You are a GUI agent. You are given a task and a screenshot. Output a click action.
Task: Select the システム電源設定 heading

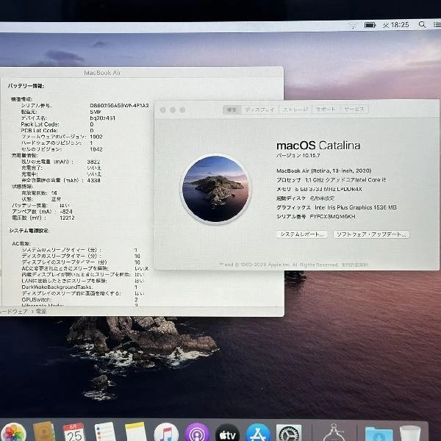pyautogui.click(x=29, y=231)
